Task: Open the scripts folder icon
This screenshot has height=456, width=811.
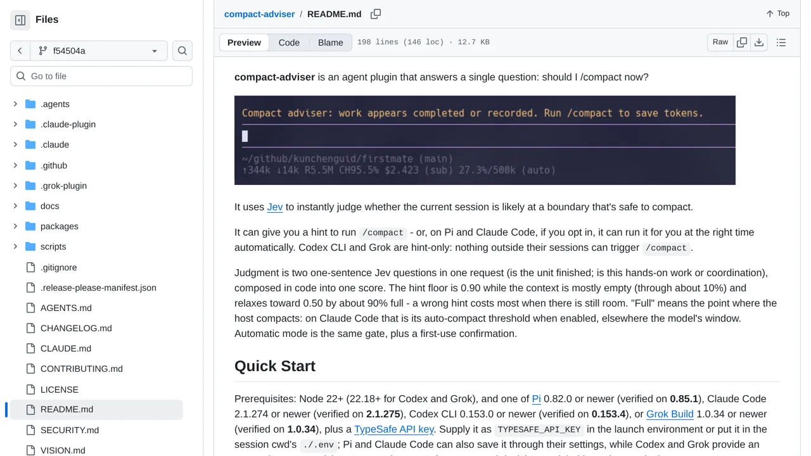Action: click(x=30, y=246)
